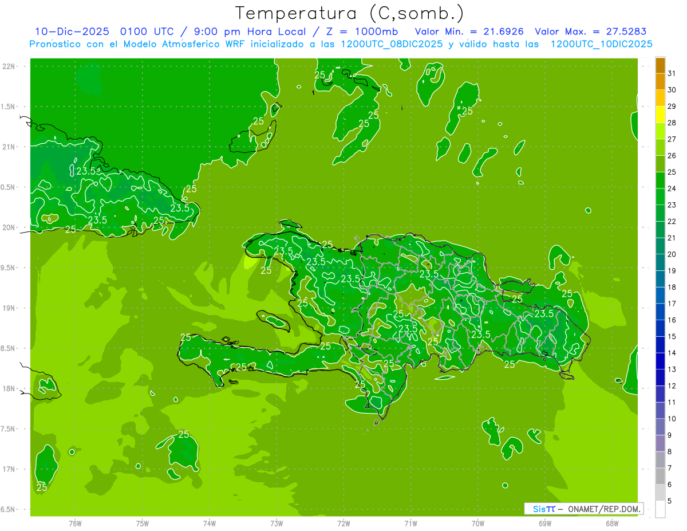This screenshot has width=687, height=531.
Task: Click the colorbar label 5
Action: pyautogui.click(x=670, y=501)
